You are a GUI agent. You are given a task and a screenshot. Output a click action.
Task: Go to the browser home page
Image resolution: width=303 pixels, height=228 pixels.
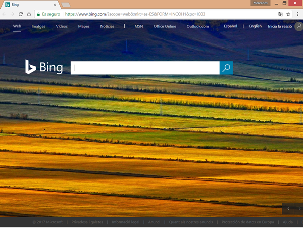coord(29,14)
